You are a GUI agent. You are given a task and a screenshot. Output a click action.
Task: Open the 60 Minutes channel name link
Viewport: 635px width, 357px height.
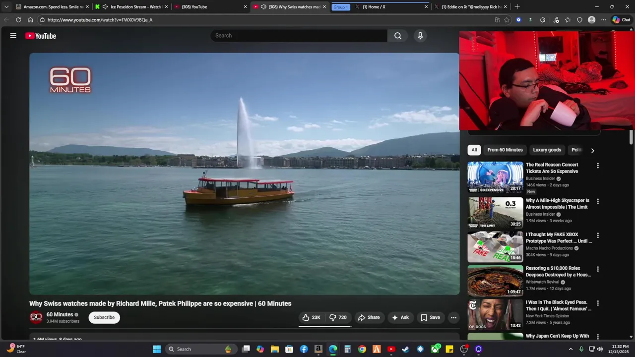coord(60,314)
